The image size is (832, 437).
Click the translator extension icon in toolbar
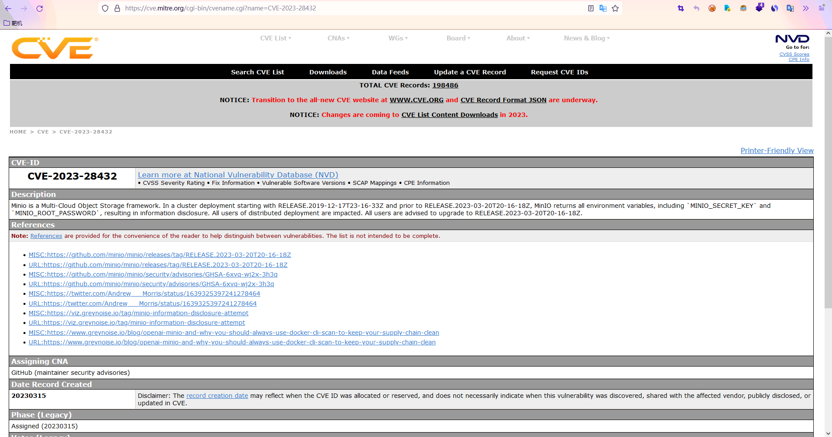pos(790,8)
